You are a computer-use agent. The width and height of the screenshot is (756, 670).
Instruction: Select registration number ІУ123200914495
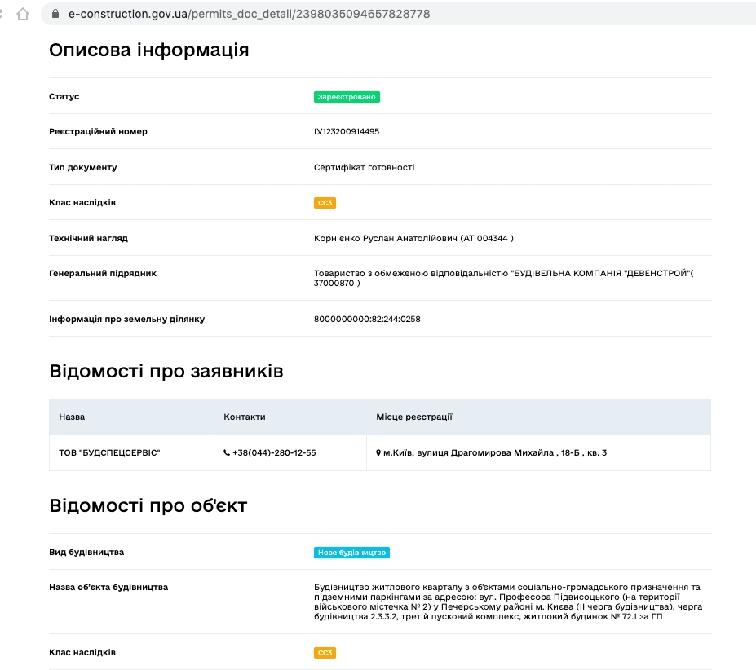point(347,131)
